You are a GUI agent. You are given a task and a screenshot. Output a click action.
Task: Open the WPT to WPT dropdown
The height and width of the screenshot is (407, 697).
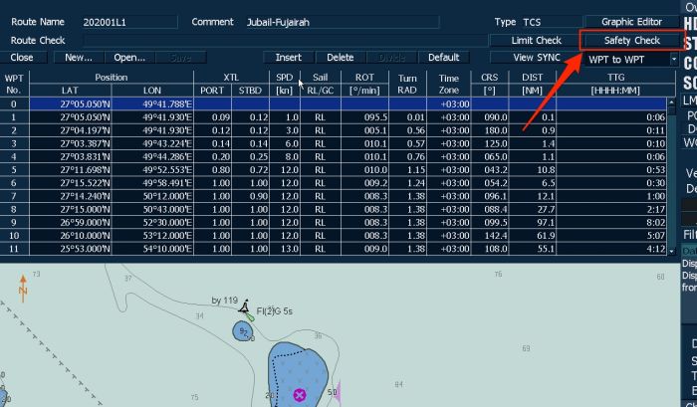pos(629,59)
